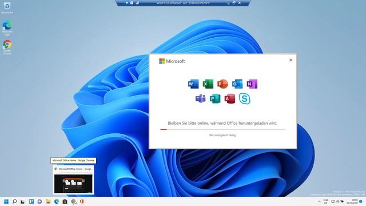Open the Chrome 'Microsoft Office Home' window thumbnail
Image resolution: width=366 pixels, height=206 pixels.
point(73,180)
